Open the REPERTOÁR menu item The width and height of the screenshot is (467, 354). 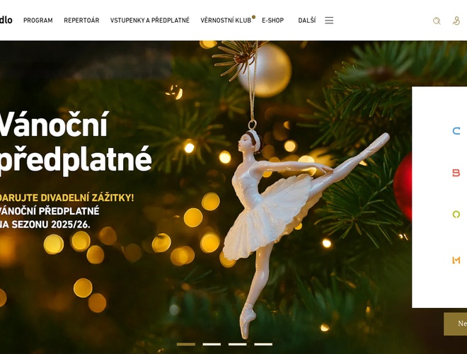point(81,21)
